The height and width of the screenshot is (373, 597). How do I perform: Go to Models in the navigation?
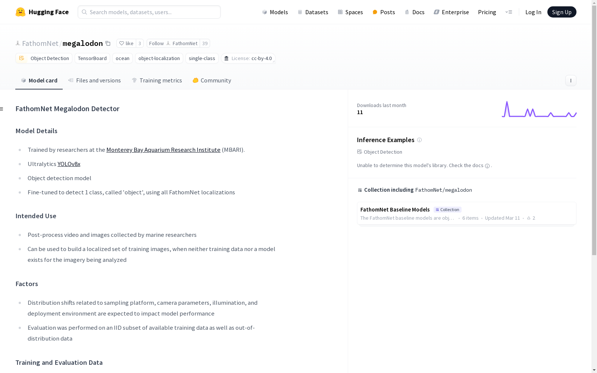coord(275,12)
